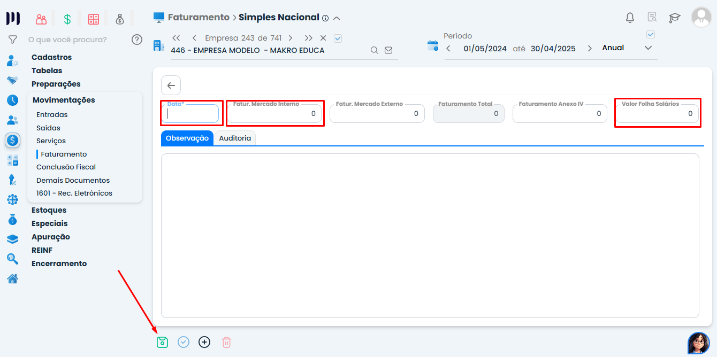Open the arrow-percent sidebar module
The image size is (717, 357).
click(13, 180)
